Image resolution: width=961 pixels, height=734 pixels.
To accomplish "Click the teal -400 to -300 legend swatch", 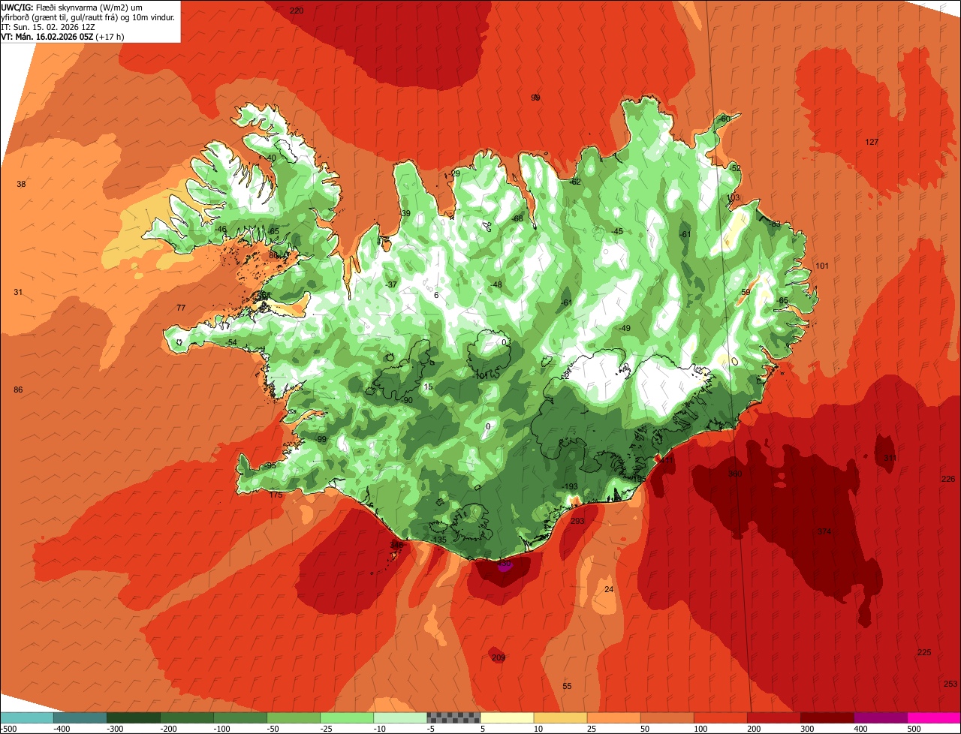I will click(80, 717).
